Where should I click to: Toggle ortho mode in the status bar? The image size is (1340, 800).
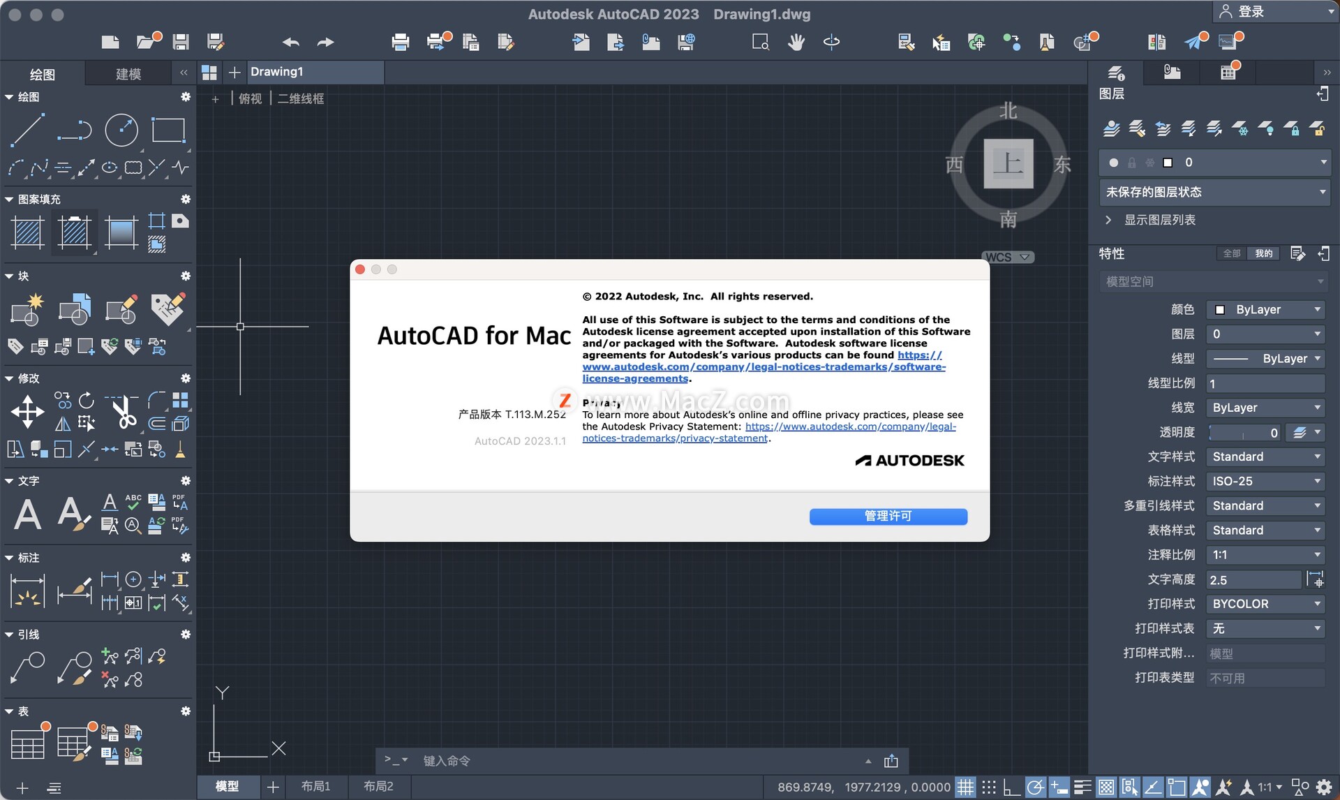click(x=1012, y=787)
